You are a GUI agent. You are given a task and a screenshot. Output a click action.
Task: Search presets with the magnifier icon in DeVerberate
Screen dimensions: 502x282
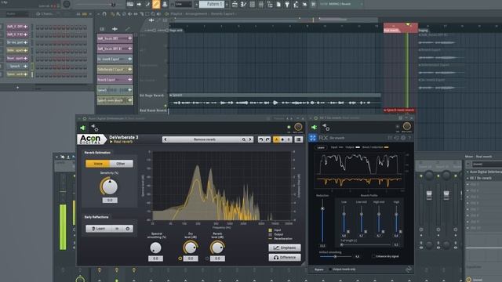click(x=244, y=139)
